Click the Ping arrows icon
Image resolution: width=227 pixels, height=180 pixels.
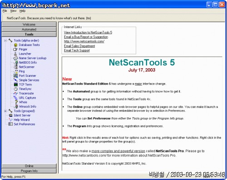16,71
